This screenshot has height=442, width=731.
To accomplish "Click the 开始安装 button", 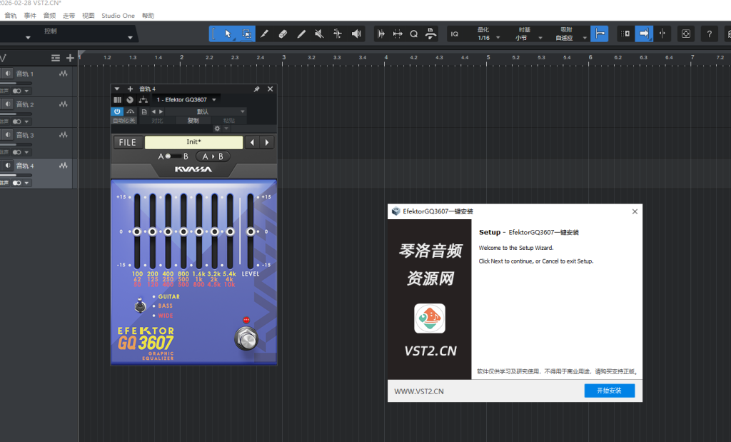I will pos(609,391).
